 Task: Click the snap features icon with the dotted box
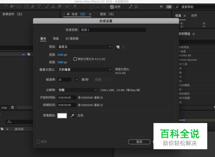tap(136, 7)
